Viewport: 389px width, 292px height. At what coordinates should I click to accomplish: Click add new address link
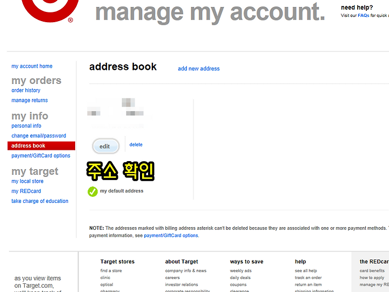[x=199, y=69]
